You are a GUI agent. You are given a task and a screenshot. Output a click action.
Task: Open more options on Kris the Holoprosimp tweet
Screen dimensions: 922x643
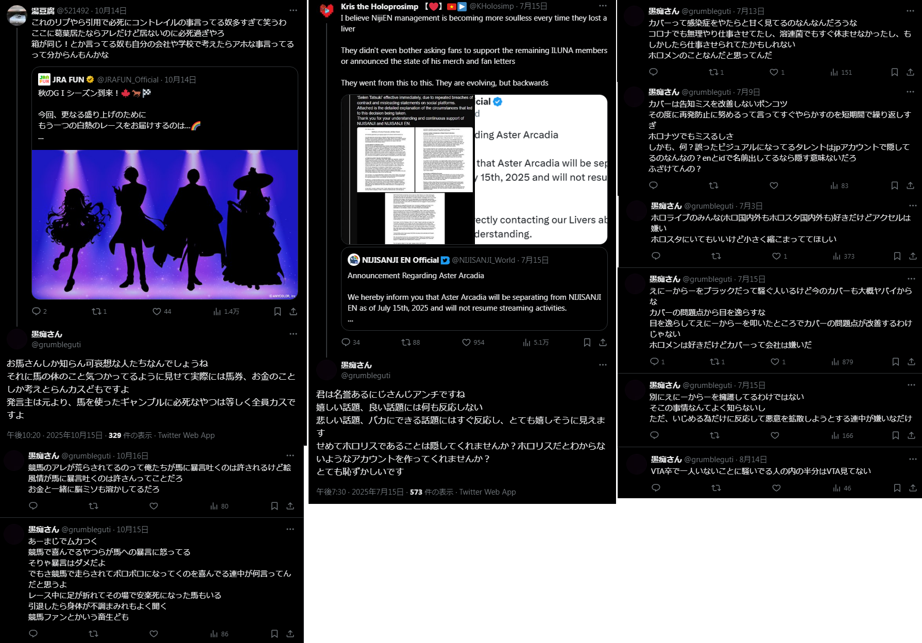pos(603,6)
